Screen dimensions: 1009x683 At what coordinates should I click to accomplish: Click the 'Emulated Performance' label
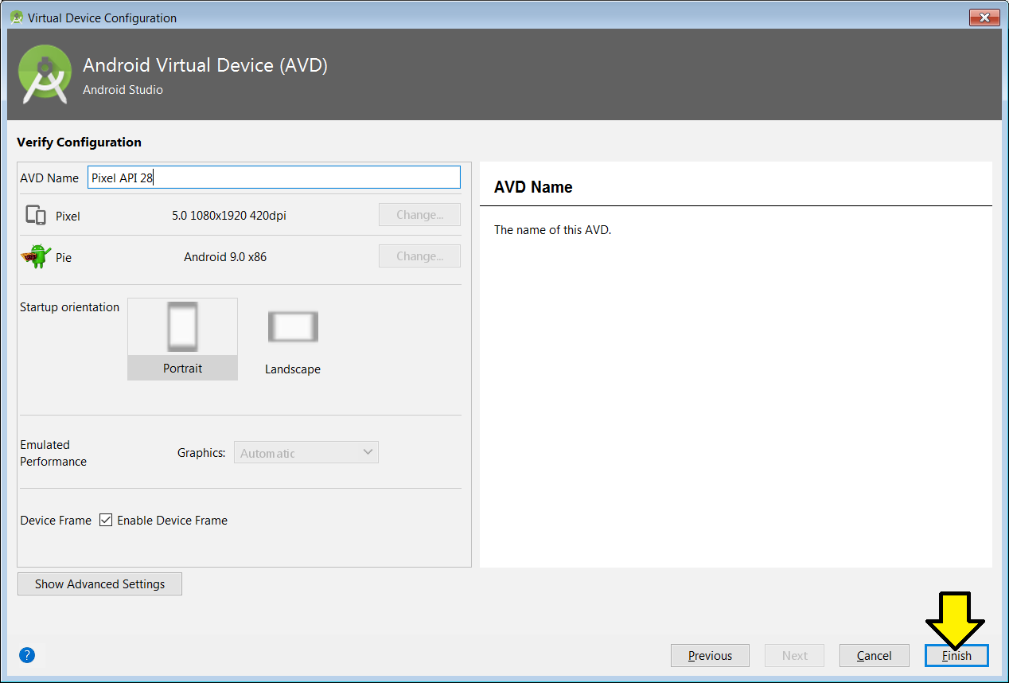click(x=53, y=453)
